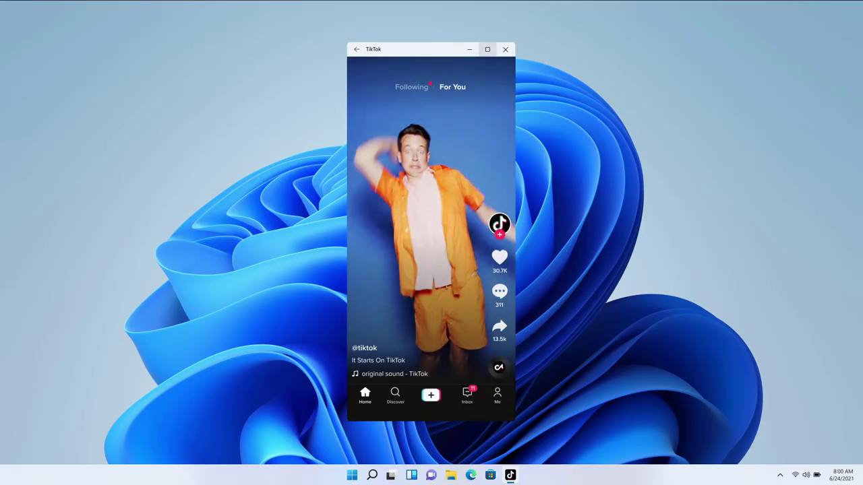Viewport: 863px width, 485px height.
Task: Open original sound - TikTok
Action: tap(394, 373)
